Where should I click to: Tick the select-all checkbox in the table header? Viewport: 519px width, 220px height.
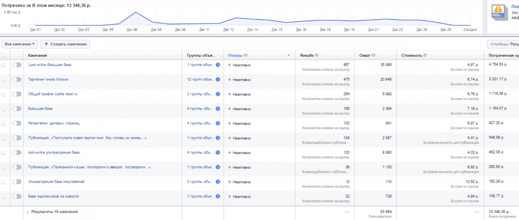4,55
